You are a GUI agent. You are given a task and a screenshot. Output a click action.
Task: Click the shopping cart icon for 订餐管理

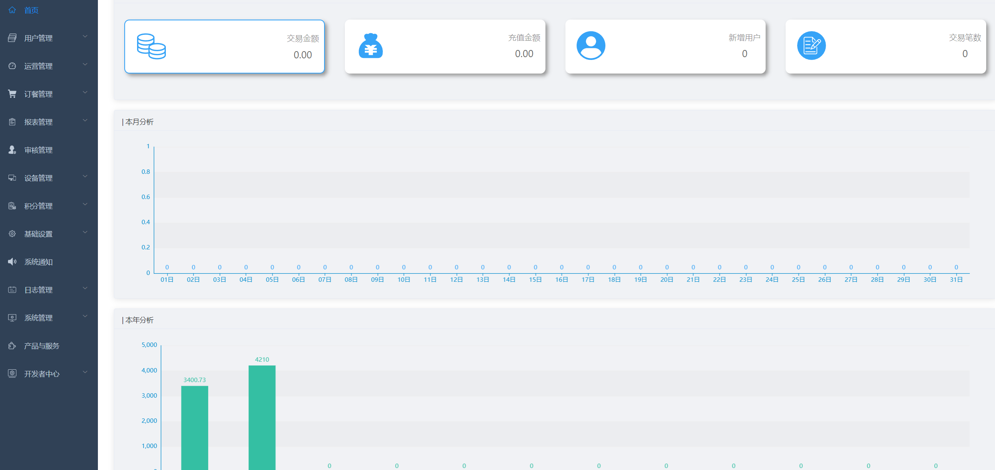(12, 94)
